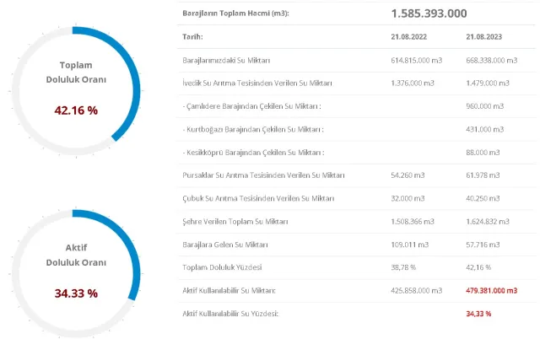The height and width of the screenshot is (339, 540).
Task: Click the red 479.381.000 m3 value
Action: click(491, 289)
